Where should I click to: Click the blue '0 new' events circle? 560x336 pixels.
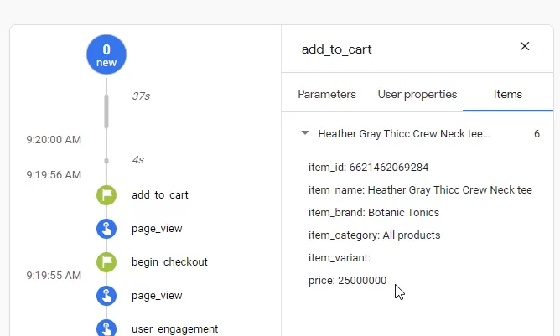[106, 54]
